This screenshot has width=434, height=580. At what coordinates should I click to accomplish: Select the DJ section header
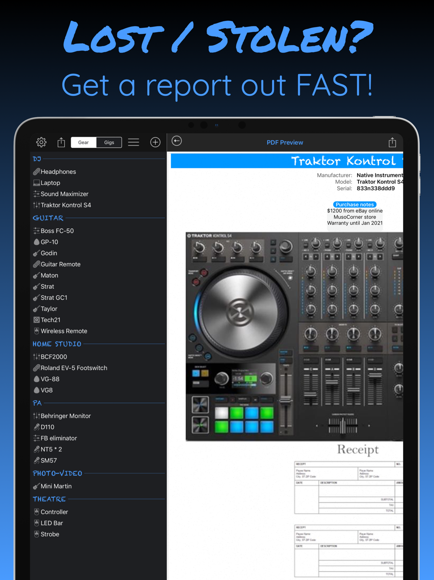click(x=37, y=159)
